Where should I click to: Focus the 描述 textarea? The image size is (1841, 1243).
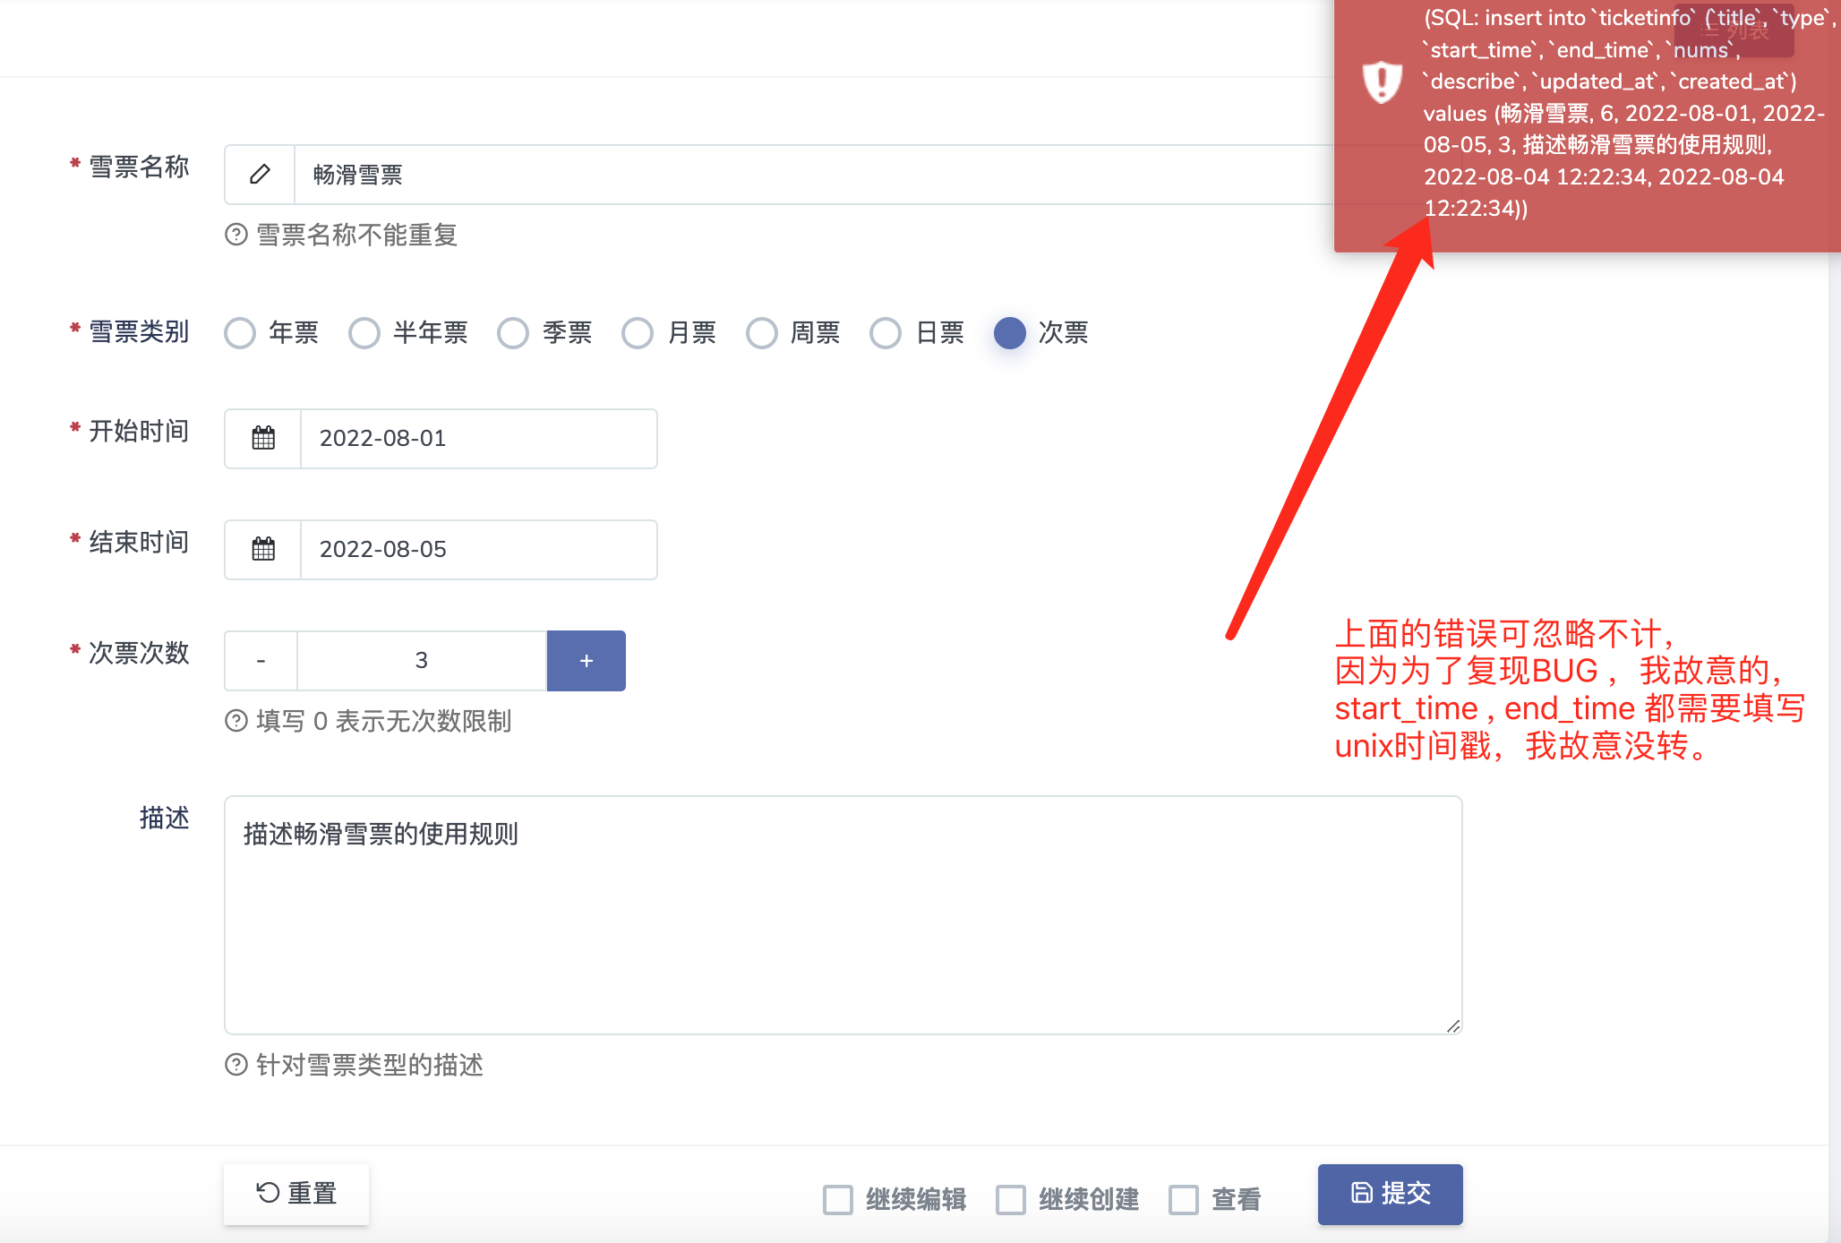pos(843,915)
